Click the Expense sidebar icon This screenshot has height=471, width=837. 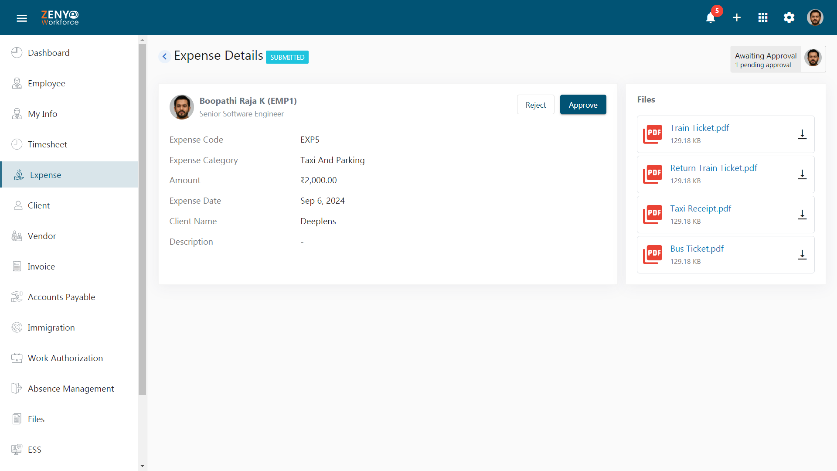click(18, 175)
